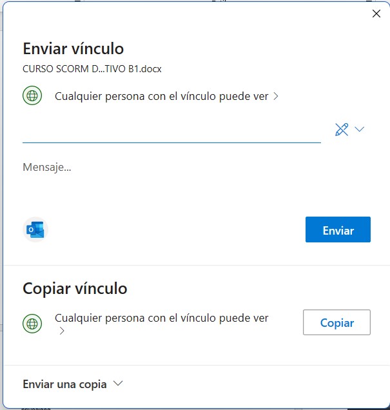
Task: Click the Enviar vínculo heading
Action: (x=73, y=48)
